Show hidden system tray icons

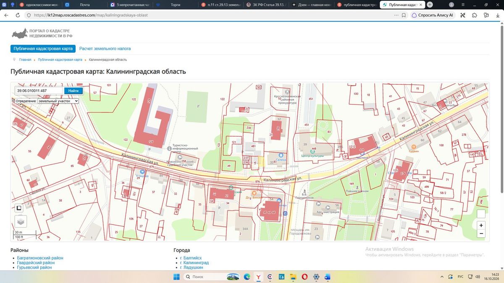pos(442,277)
